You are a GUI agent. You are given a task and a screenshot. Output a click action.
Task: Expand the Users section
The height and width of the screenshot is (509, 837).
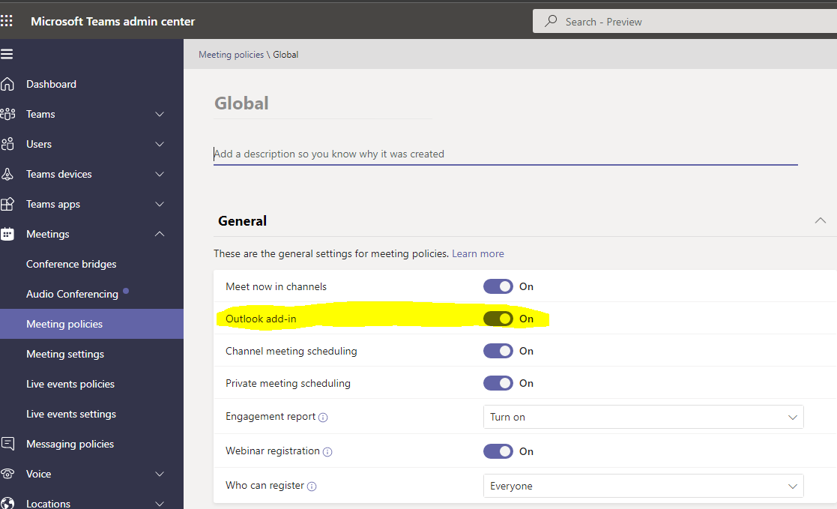coord(159,143)
